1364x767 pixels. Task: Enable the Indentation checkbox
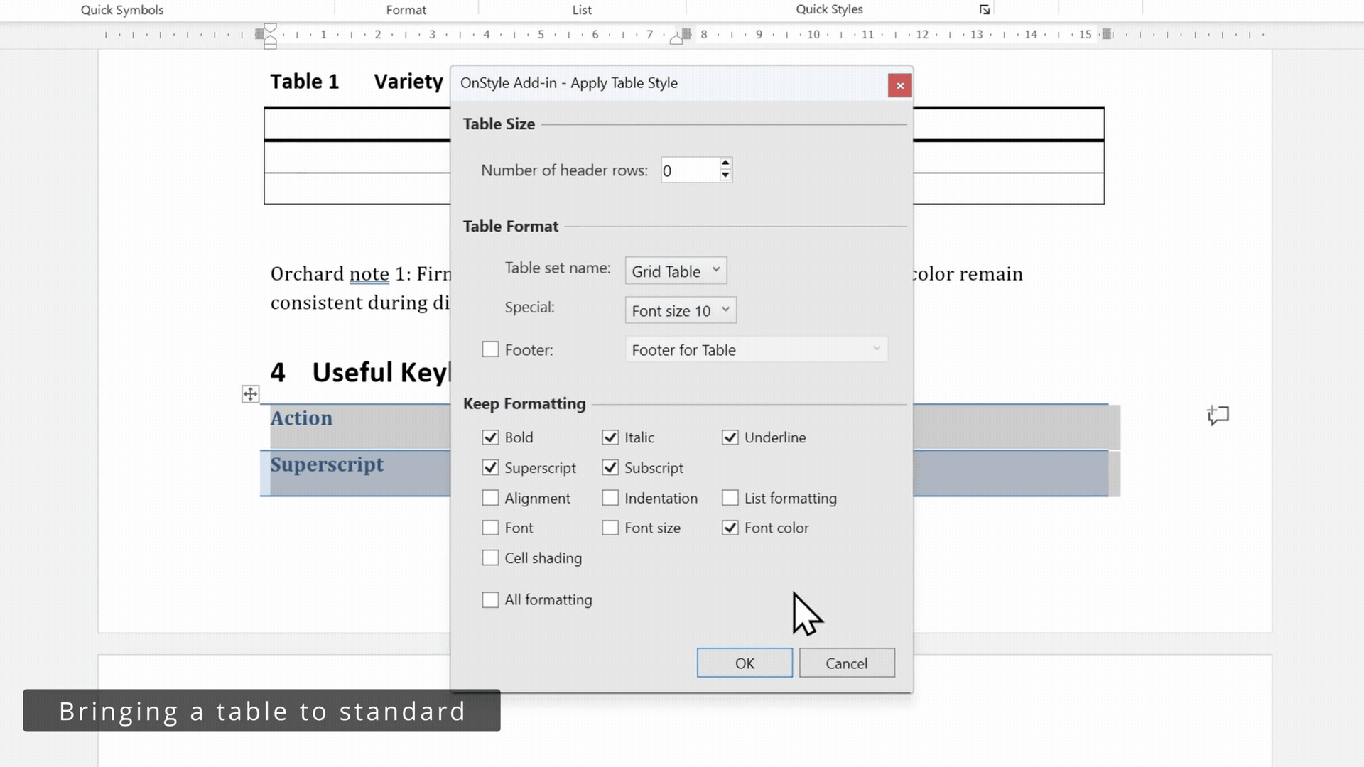click(610, 498)
